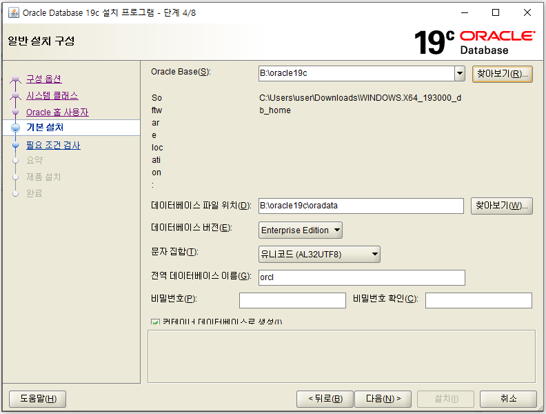This screenshot has width=546, height=414.
Task: Click the 취소 cancel button
Action: click(508, 399)
